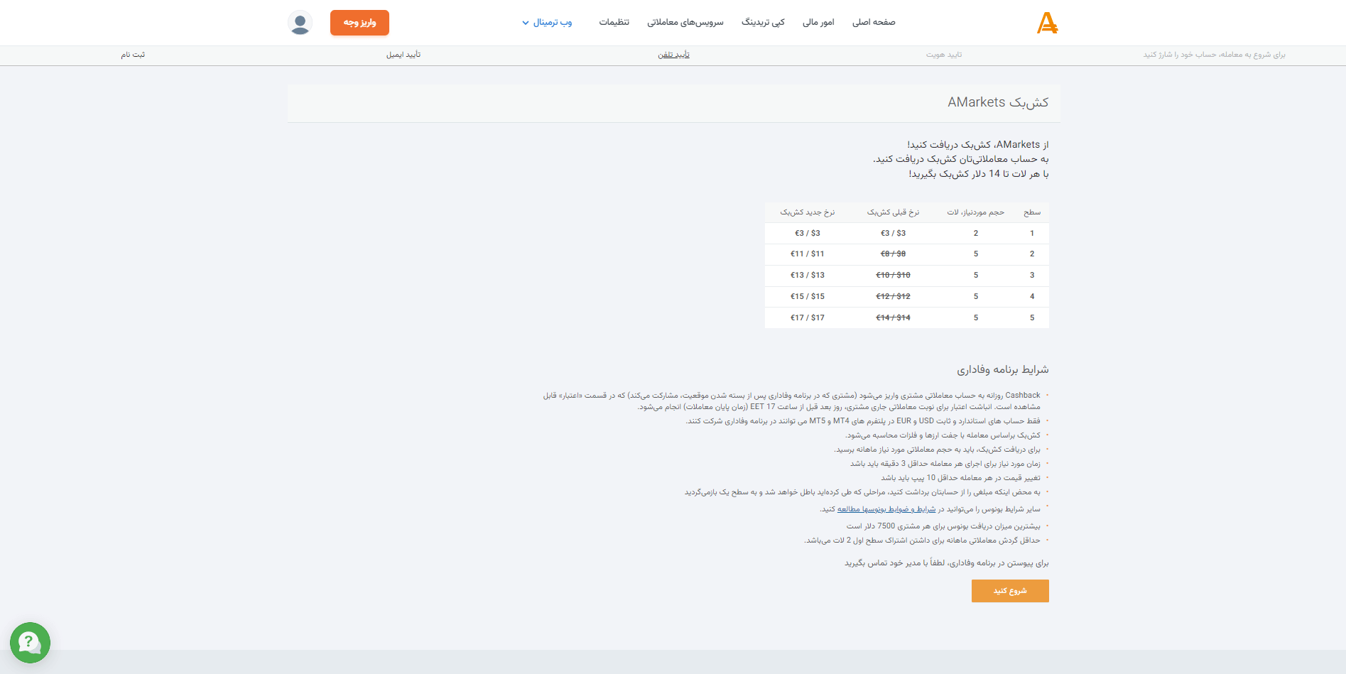Open the تنظیمات menu item

pyautogui.click(x=614, y=23)
